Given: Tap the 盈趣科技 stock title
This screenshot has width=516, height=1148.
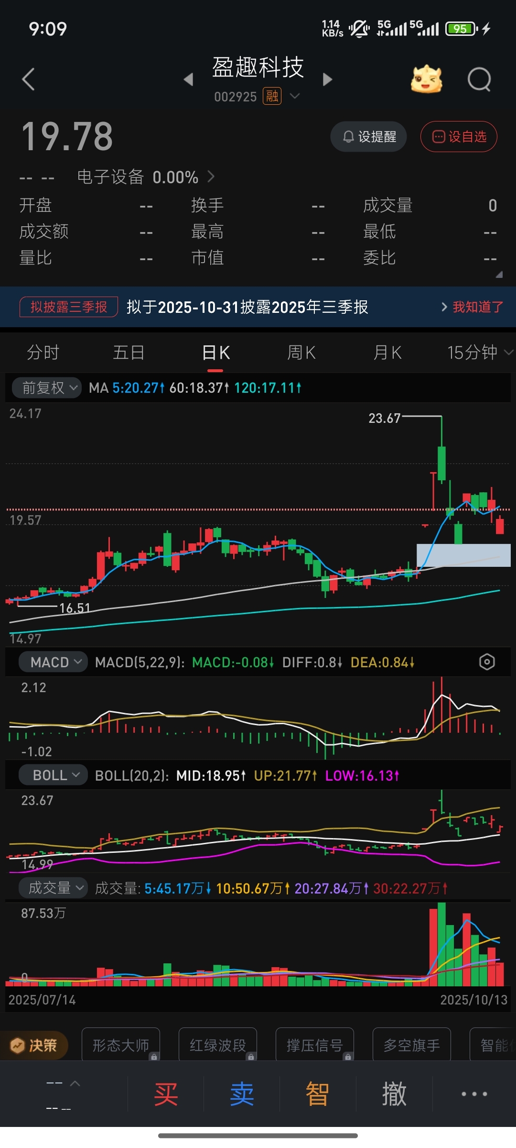Looking at the screenshot, I should (258, 67).
